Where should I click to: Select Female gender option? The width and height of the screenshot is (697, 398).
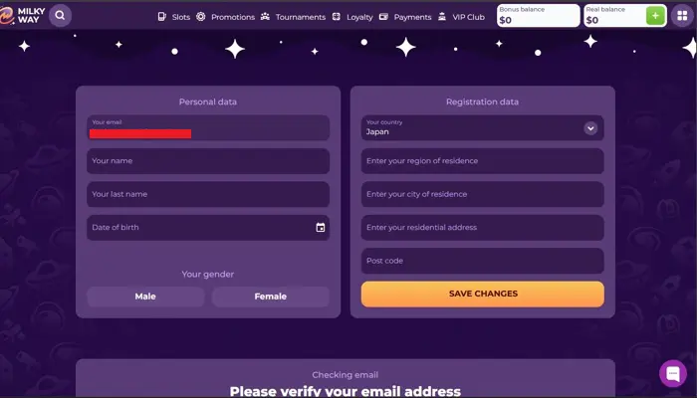point(270,297)
